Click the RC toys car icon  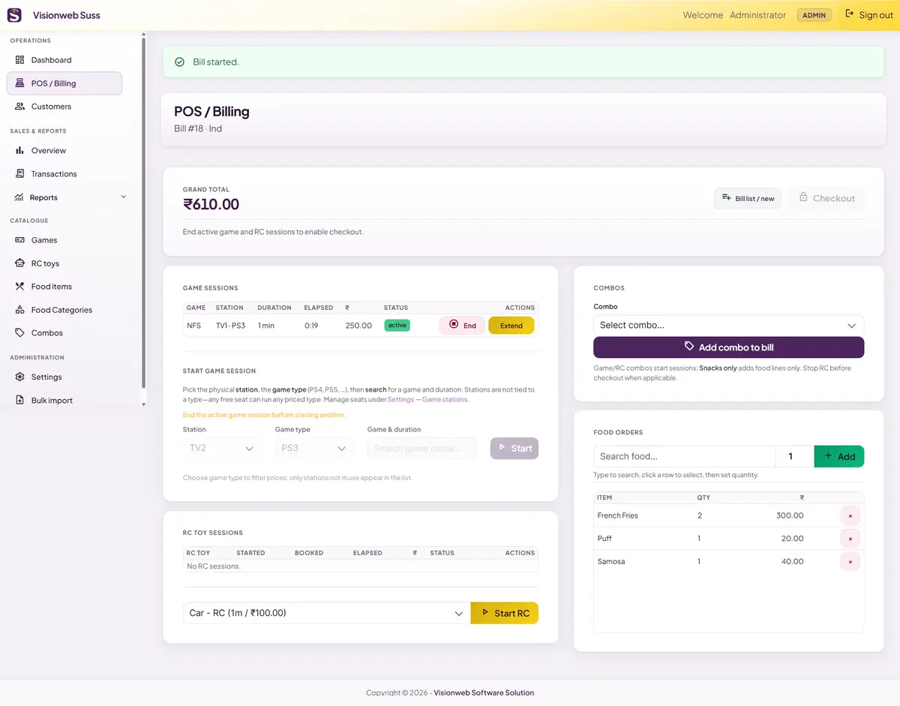click(20, 263)
